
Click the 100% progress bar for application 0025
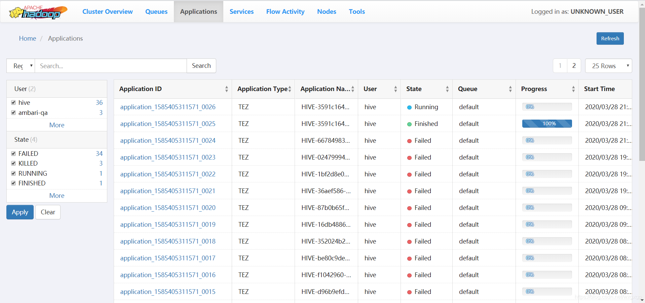tap(547, 124)
